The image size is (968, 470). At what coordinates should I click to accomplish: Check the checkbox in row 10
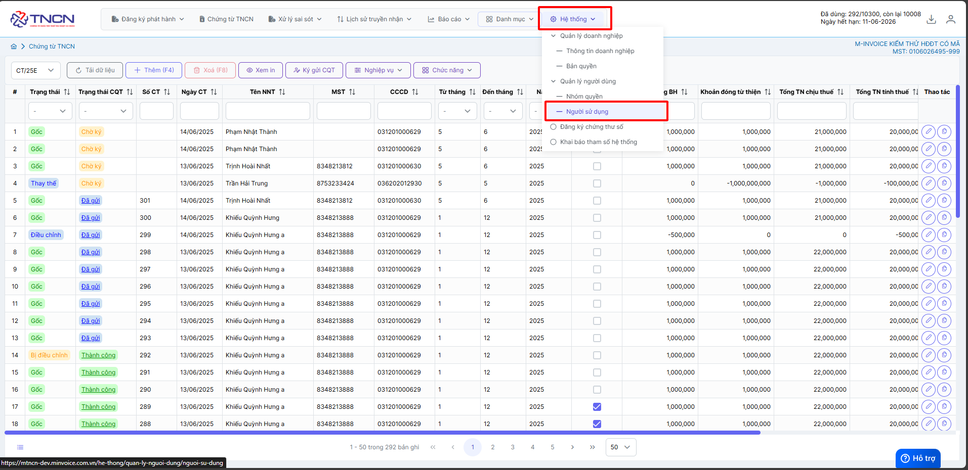[597, 287]
